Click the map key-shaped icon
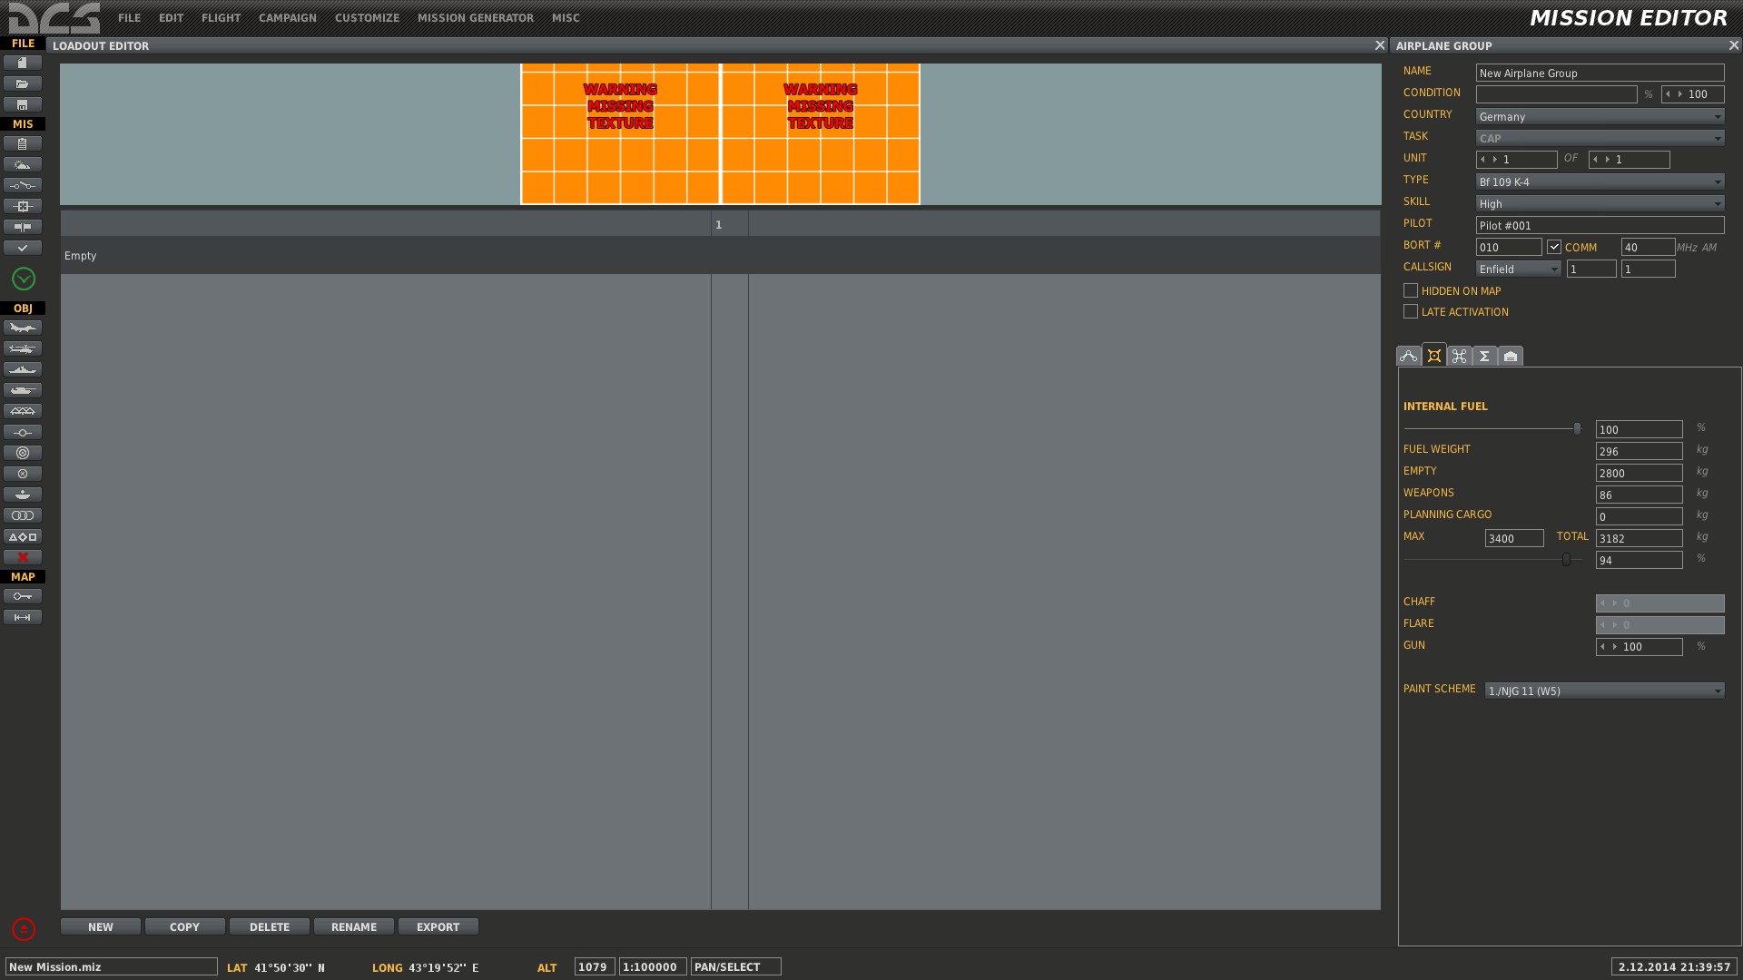Viewport: 1743px width, 980px height. point(23,596)
